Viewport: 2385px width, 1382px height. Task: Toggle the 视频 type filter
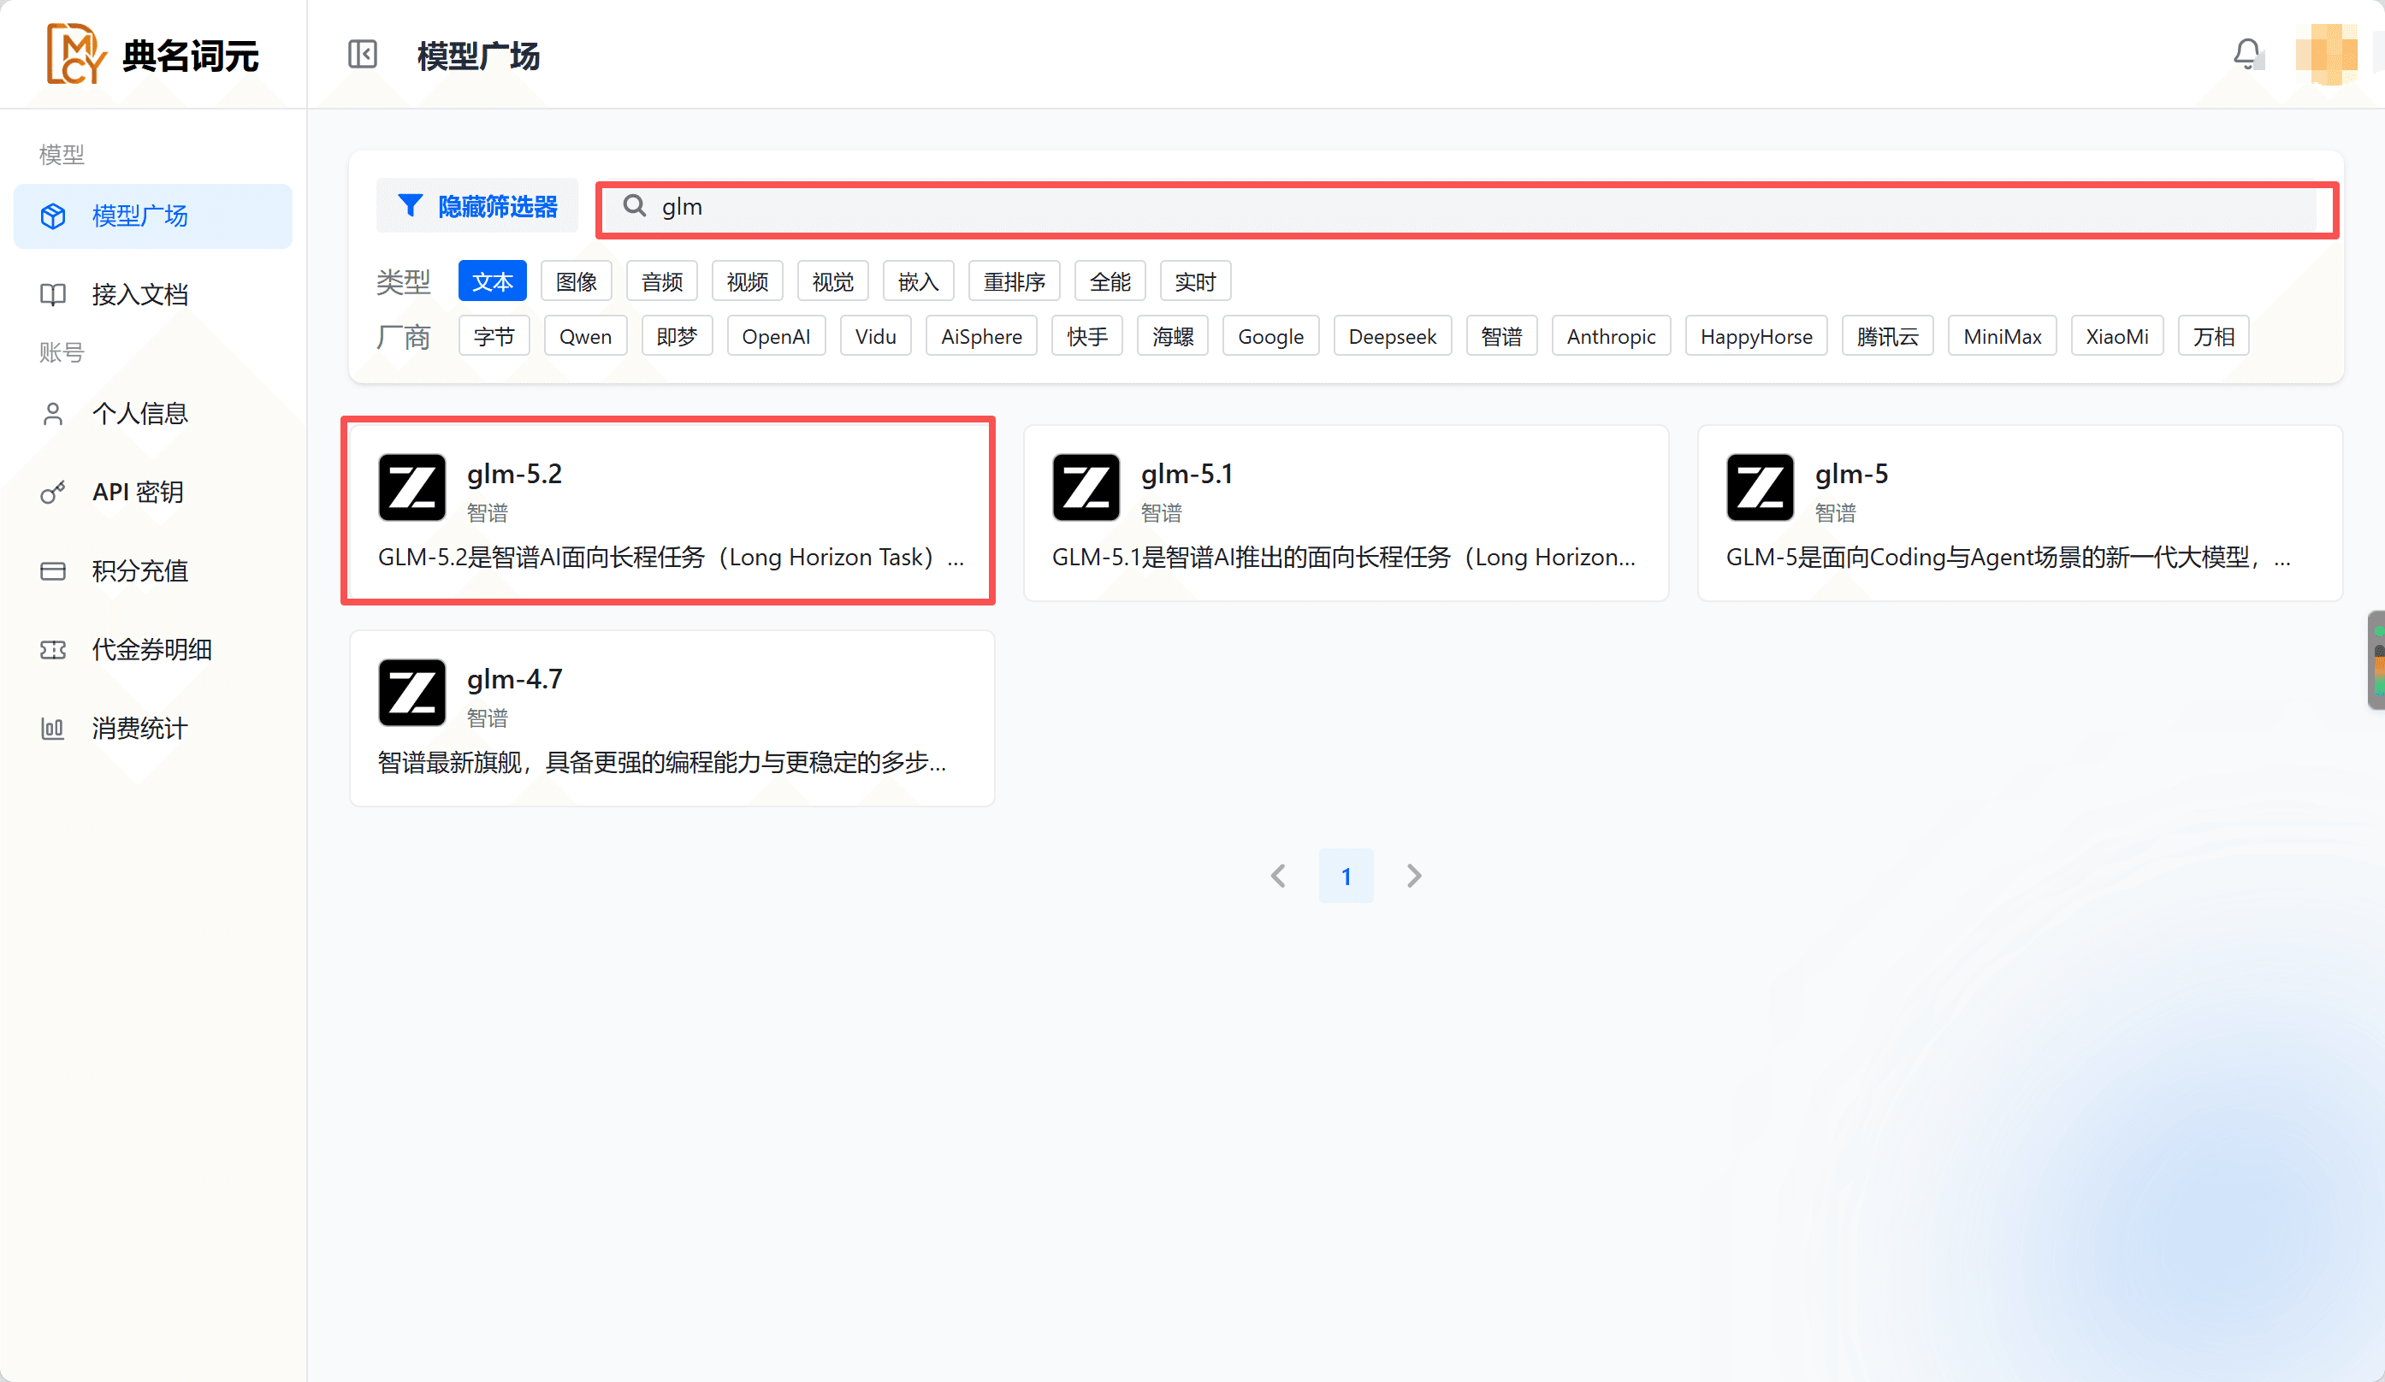[x=747, y=282]
